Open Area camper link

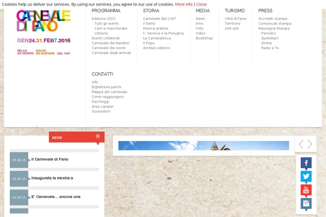tap(103, 106)
